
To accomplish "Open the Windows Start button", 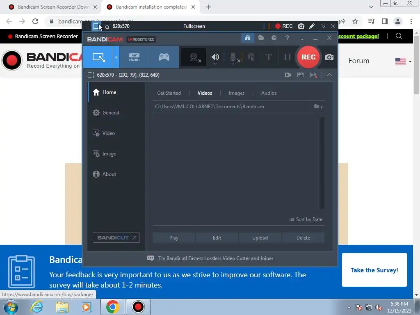I will (11, 307).
